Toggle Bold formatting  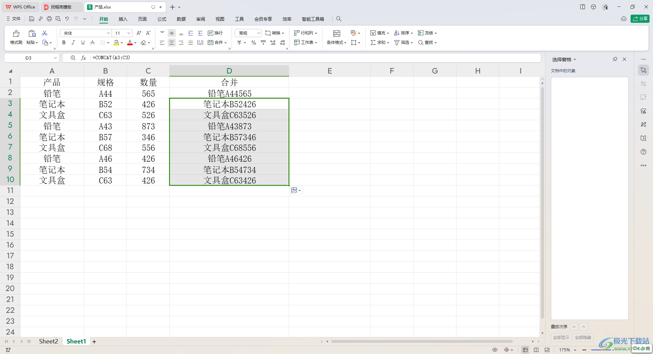[x=64, y=43]
